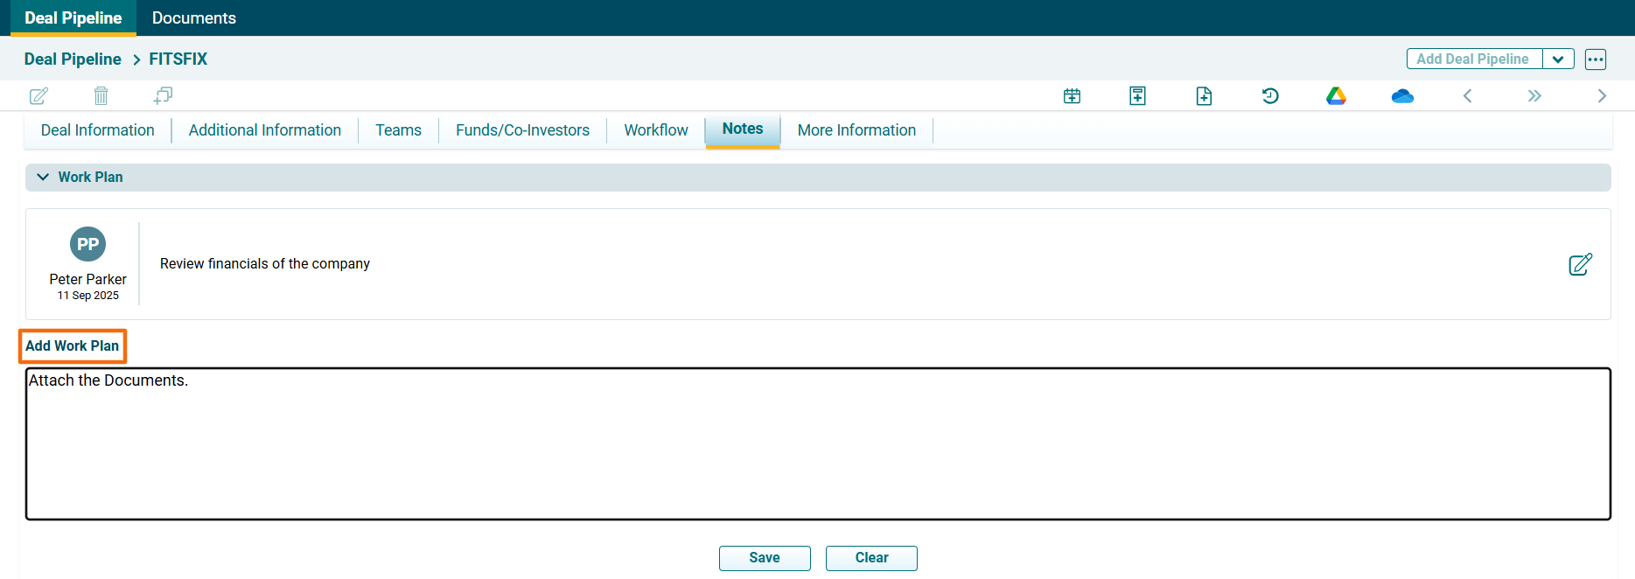This screenshot has height=579, width=1635.
Task: Open the Funds/Co-Investors tab
Action: 522,130
